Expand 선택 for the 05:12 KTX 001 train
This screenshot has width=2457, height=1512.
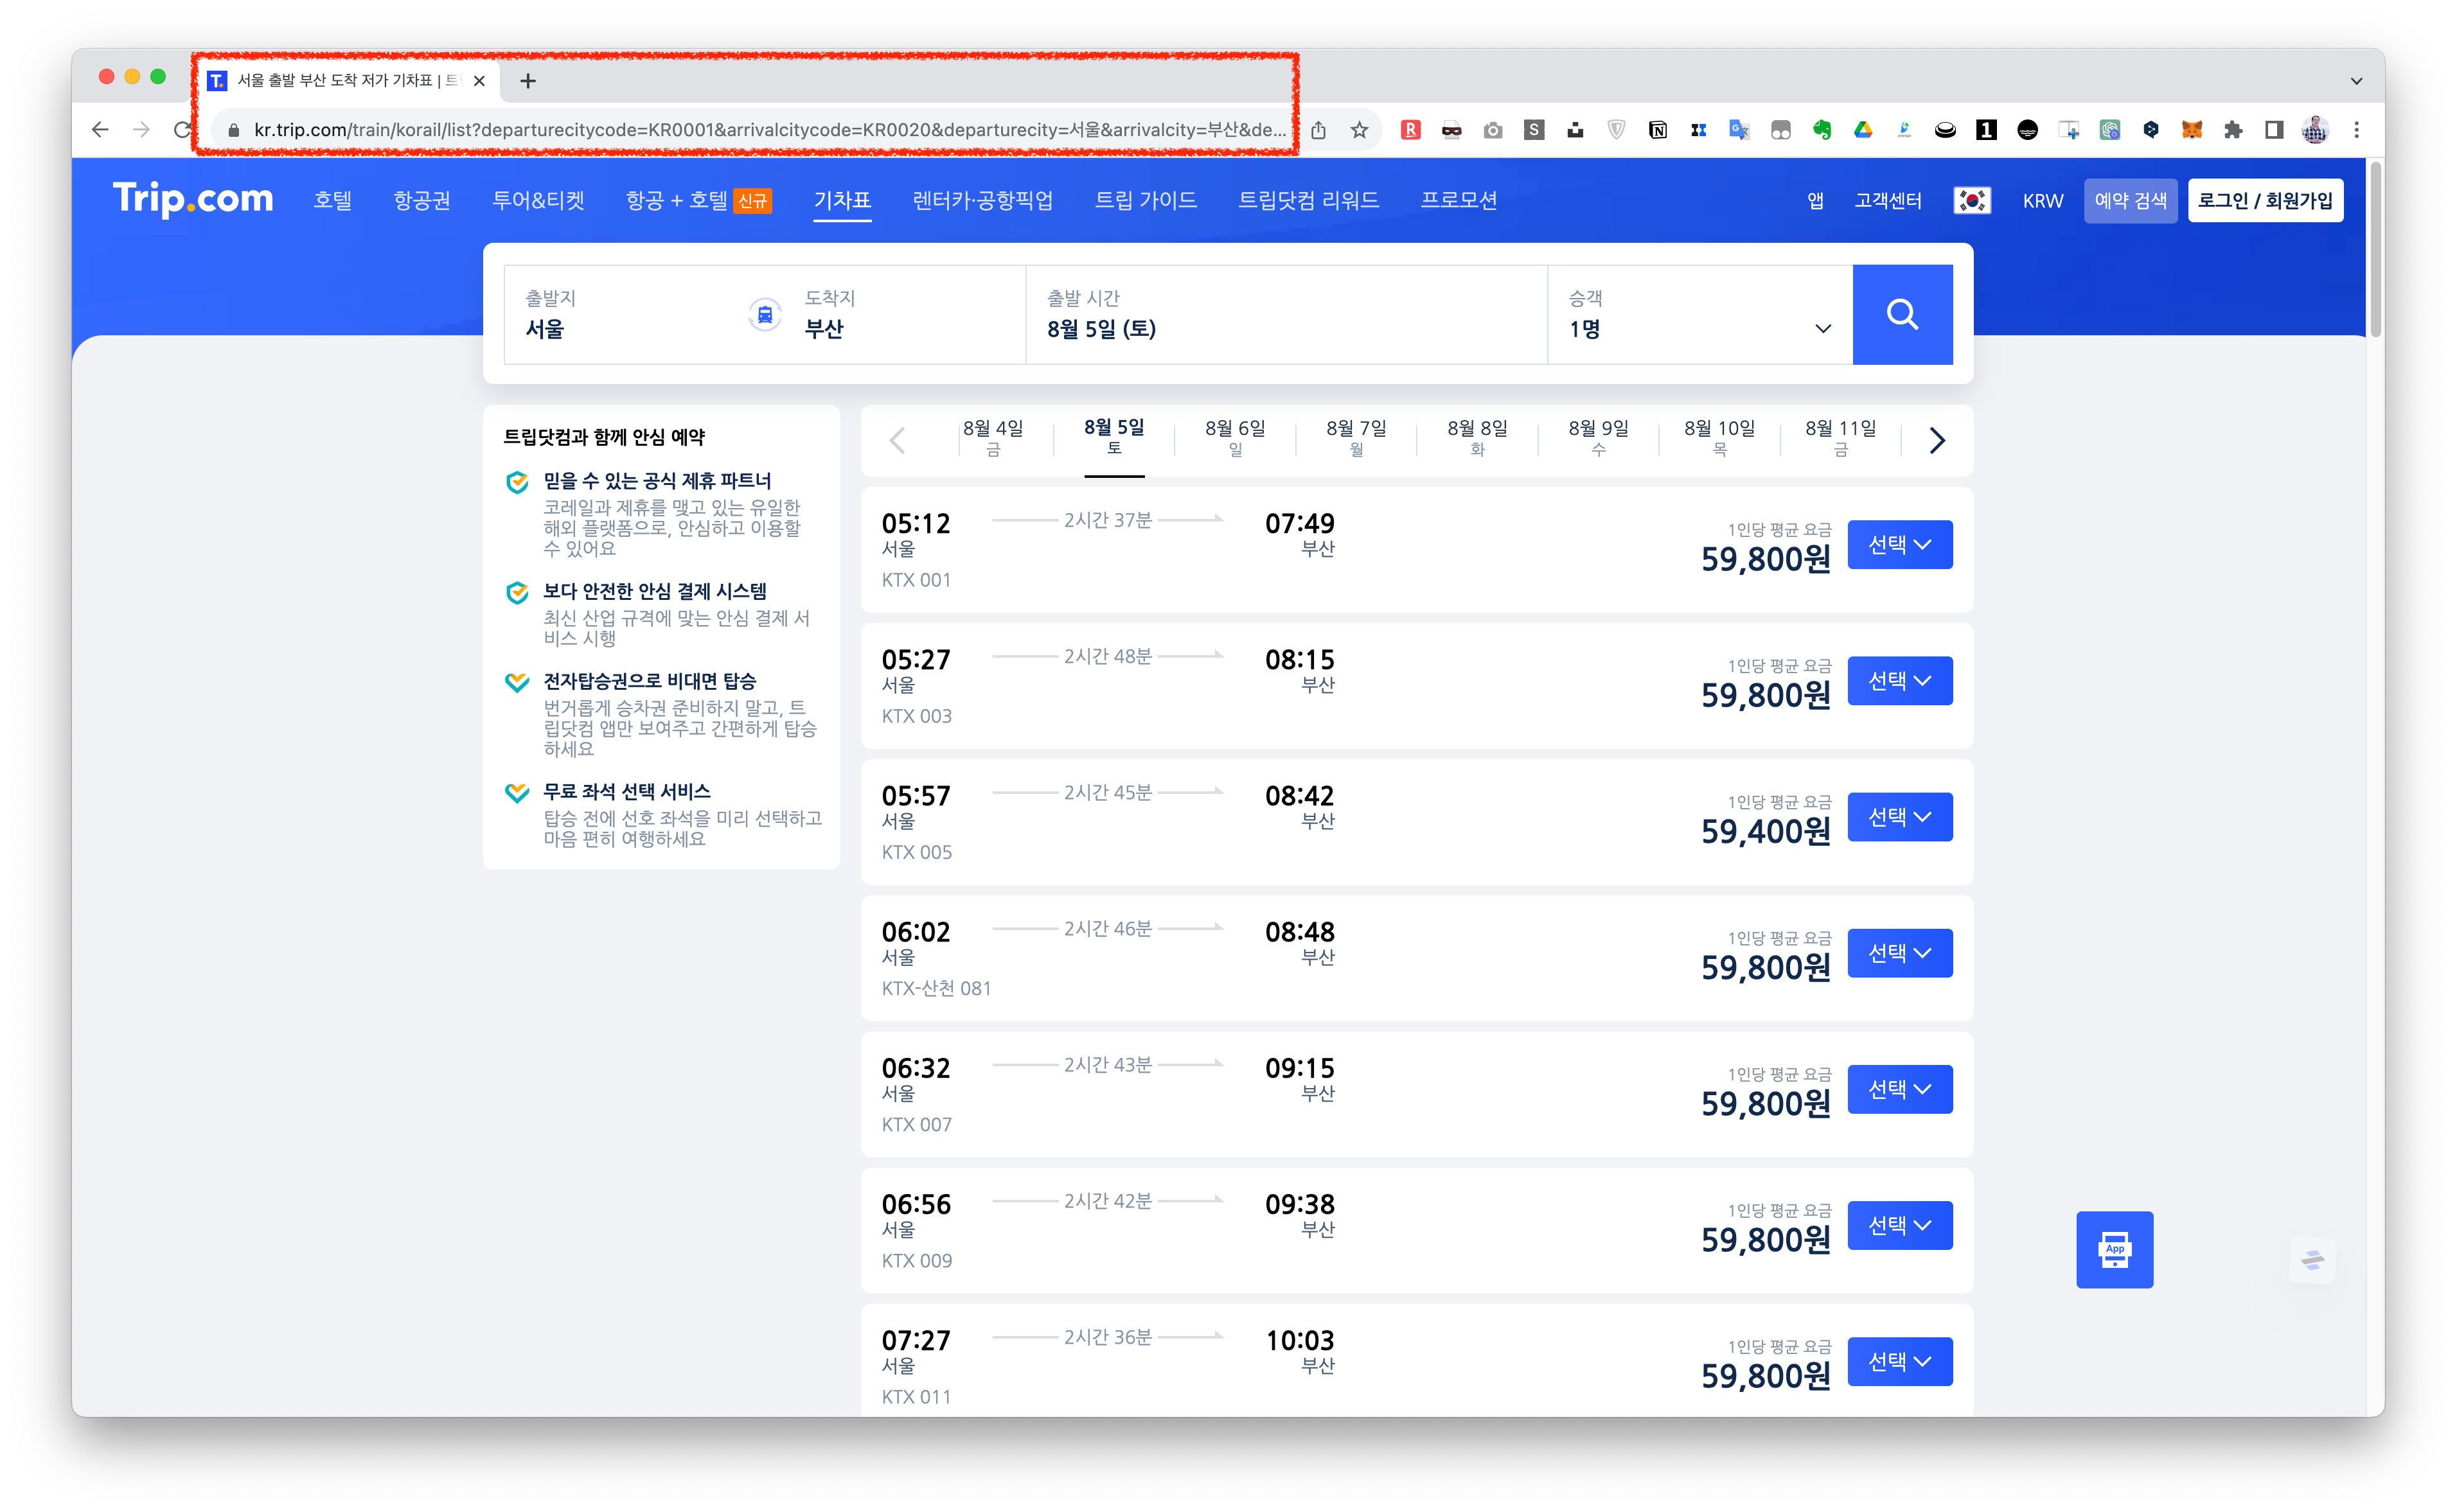click(1899, 544)
